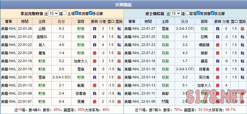
Task: Select the 22-01-22 date cell
Action: 25,45
